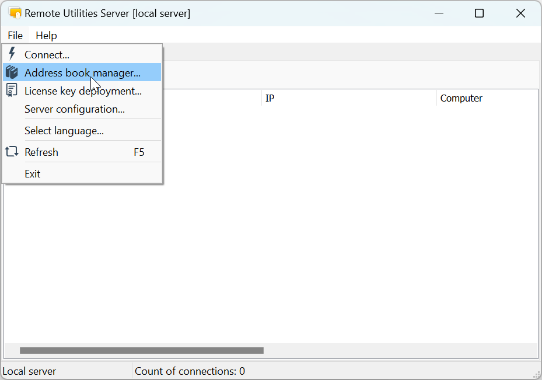Viewport: 542px width, 380px height.
Task: Click the scrollbar track right of thumb
Action: tap(397, 351)
